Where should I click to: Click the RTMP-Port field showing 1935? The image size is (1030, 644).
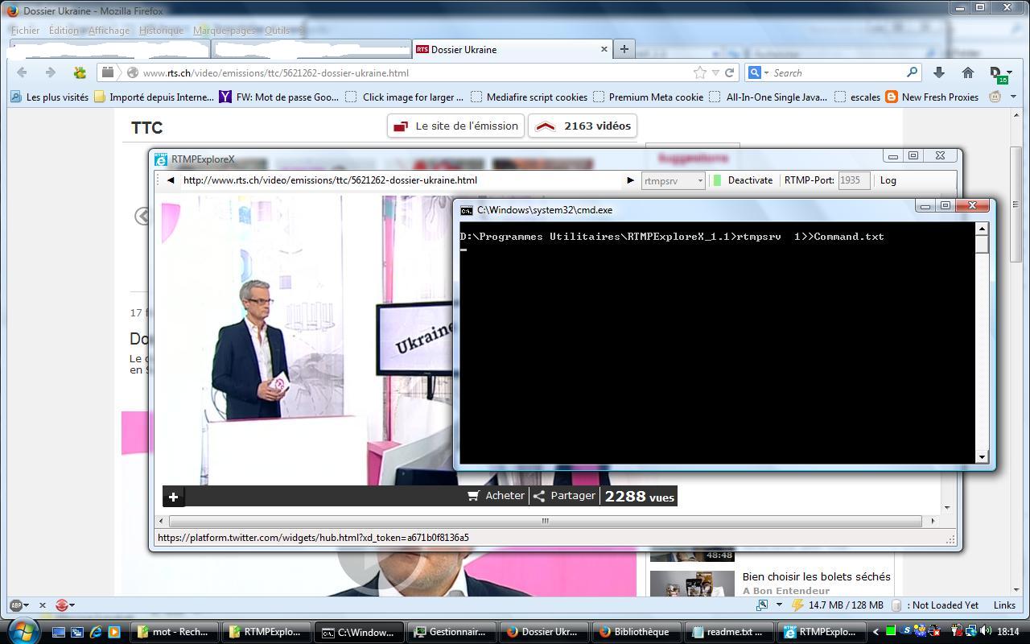854,180
